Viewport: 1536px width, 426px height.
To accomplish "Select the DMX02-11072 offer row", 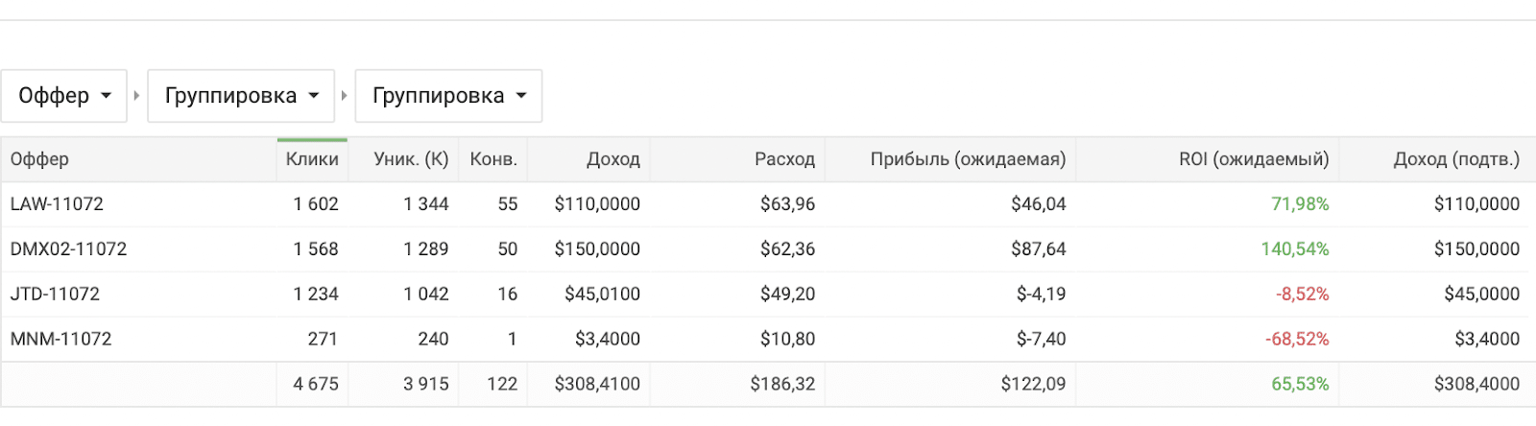I will tap(768, 249).
